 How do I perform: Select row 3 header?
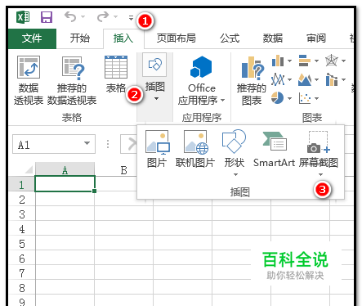(22, 214)
